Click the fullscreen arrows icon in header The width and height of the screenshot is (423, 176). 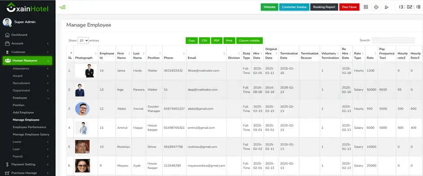point(376,7)
